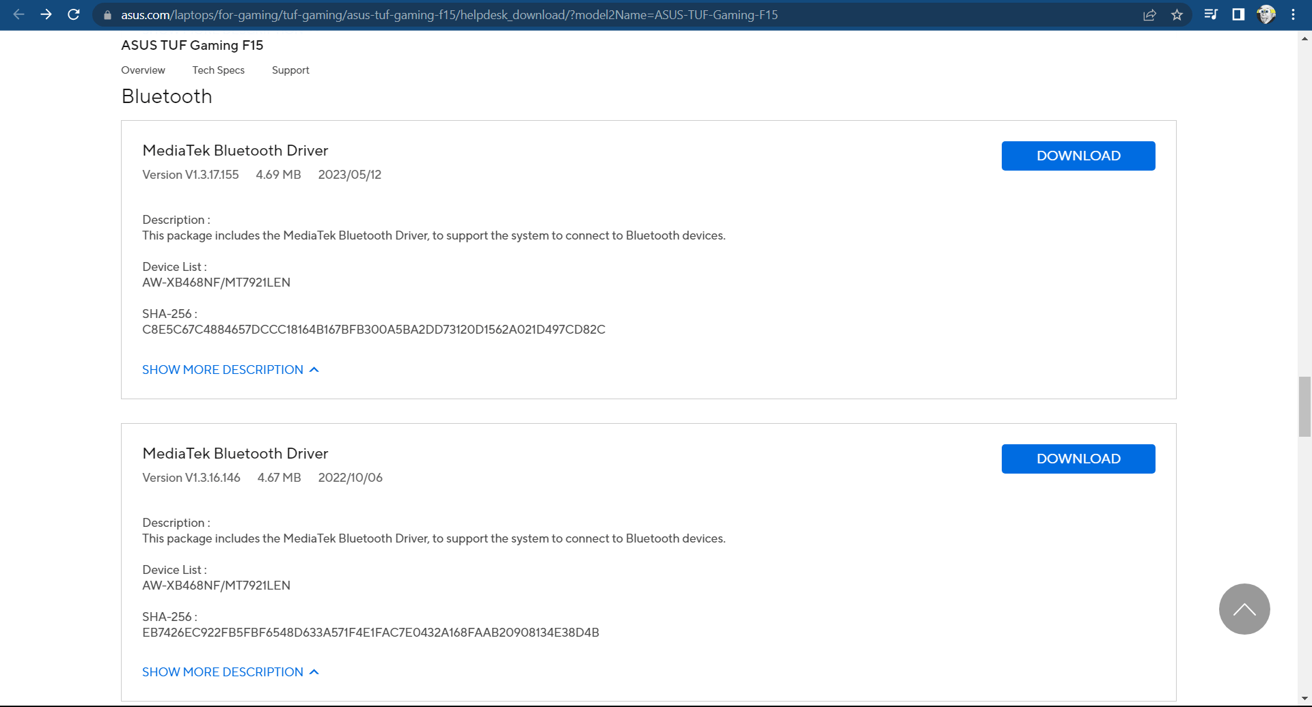Go back to the previous page

pos(18,14)
